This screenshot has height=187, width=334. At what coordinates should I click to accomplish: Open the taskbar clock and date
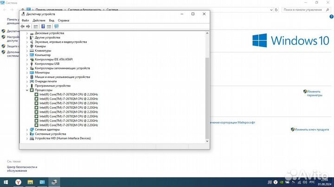point(325,182)
